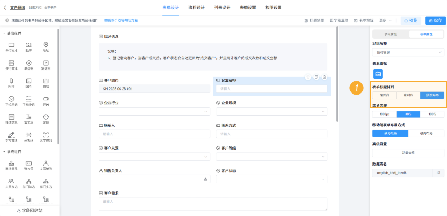The image size is (447, 216).
Task: Select the 手写签名 signature component
Action: (12, 137)
